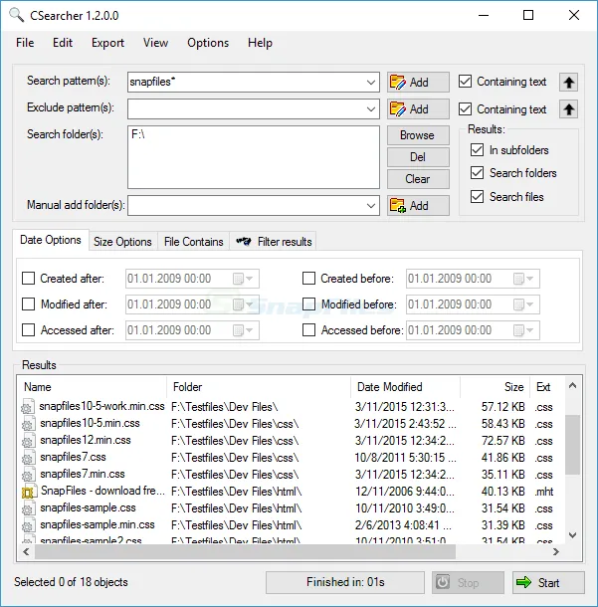This screenshot has width=598, height=607.
Task: Click Add button for Manual add folder
Action: [x=418, y=205]
